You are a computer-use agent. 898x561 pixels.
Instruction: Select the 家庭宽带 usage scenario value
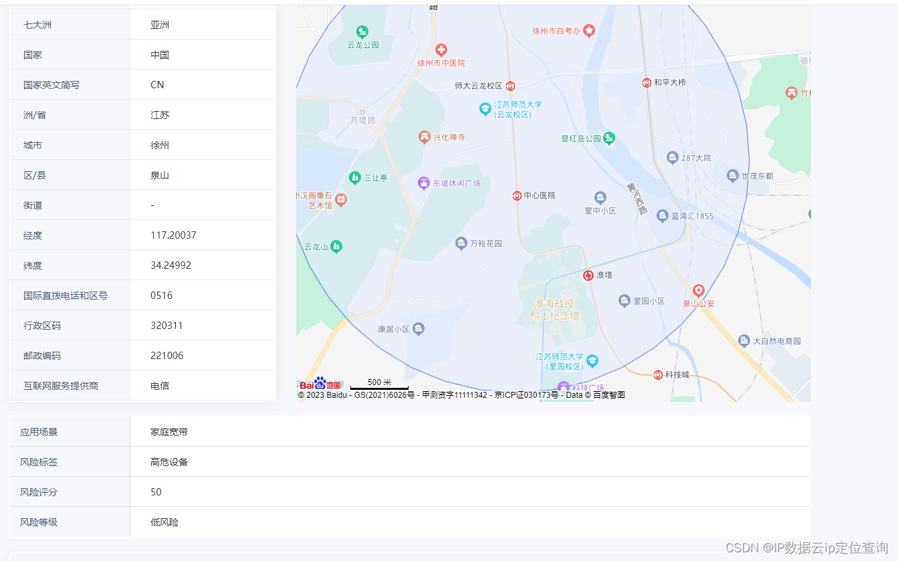tap(169, 432)
